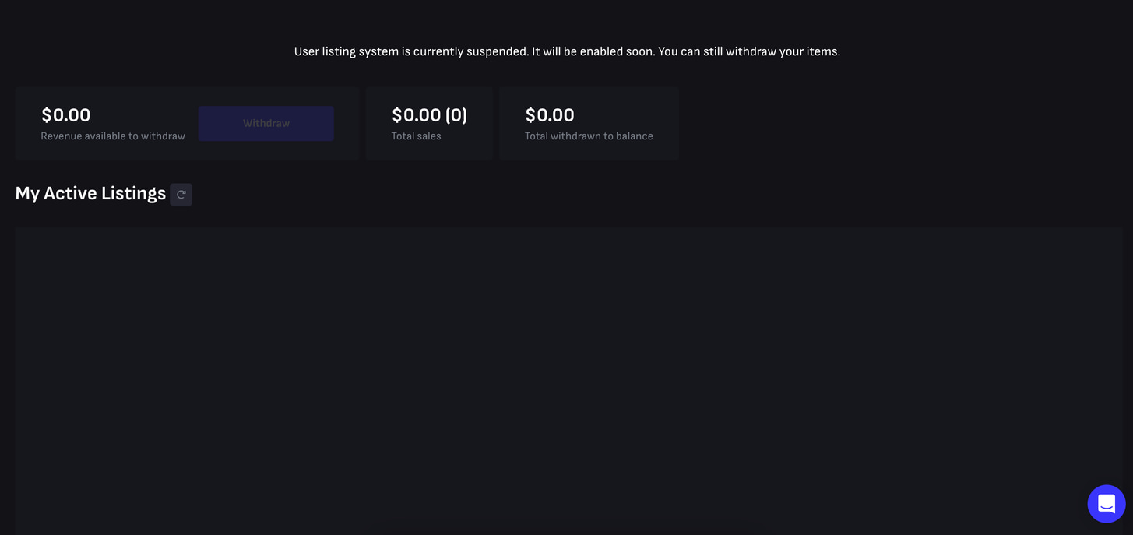Click the refresh control on the listings header

point(181,194)
